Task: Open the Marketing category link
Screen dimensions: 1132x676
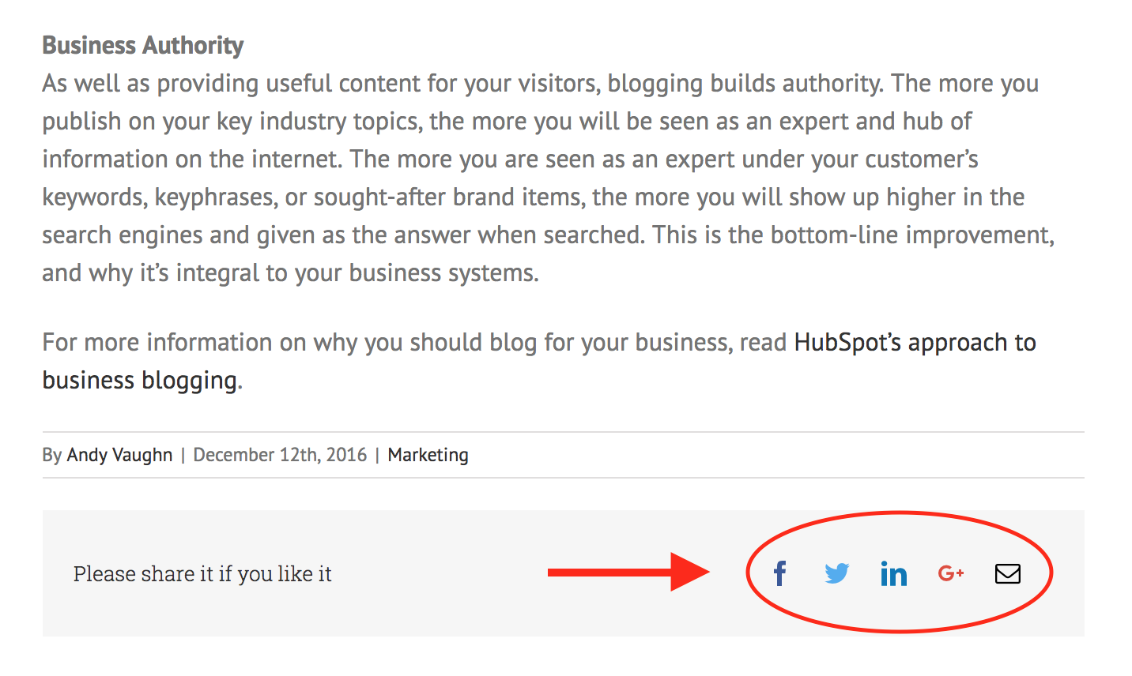Action: pyautogui.click(x=428, y=455)
